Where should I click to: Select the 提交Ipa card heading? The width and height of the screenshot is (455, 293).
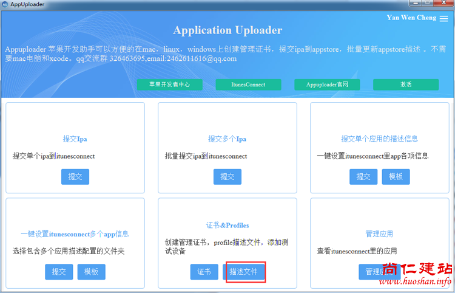point(75,139)
